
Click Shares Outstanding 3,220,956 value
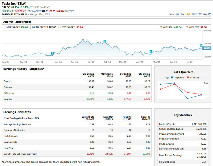click(201, 129)
